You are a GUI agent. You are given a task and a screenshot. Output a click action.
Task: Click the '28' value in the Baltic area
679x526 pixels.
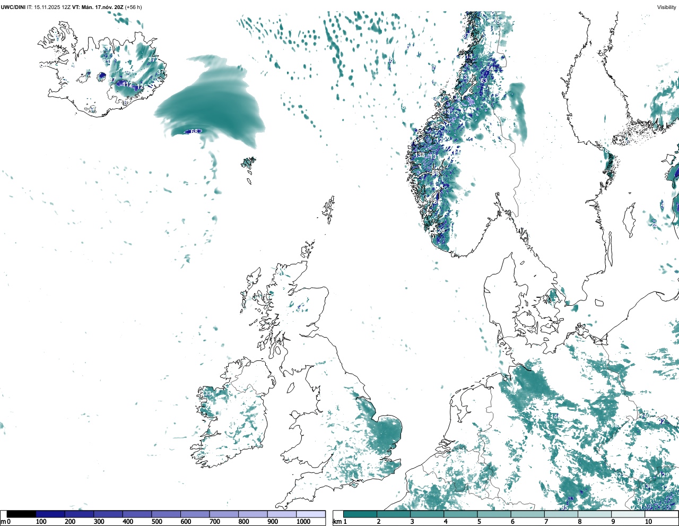pyautogui.click(x=655, y=225)
